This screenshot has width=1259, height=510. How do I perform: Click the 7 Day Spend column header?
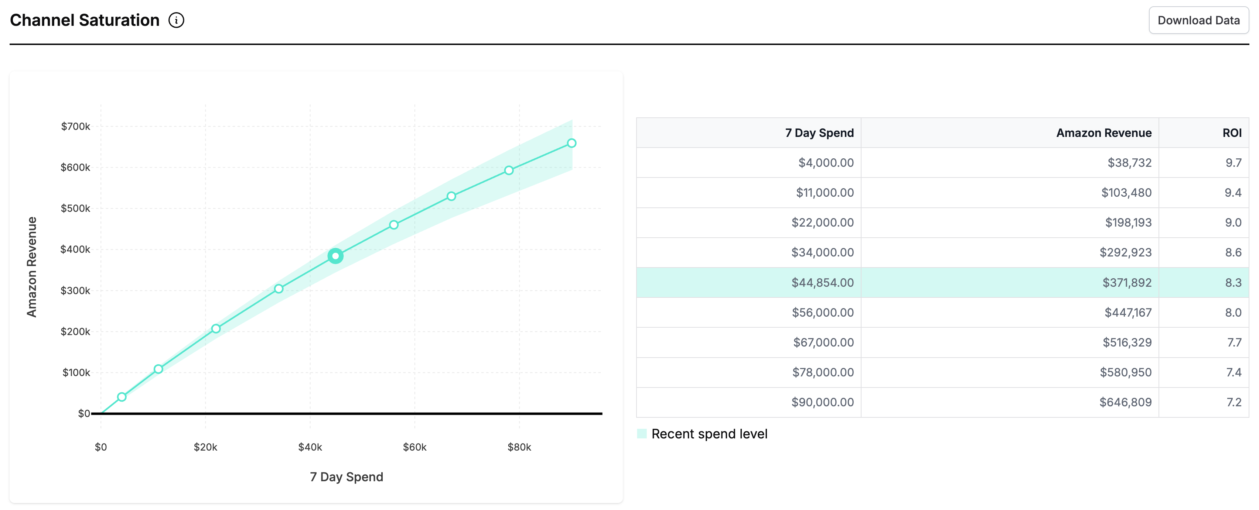819,133
